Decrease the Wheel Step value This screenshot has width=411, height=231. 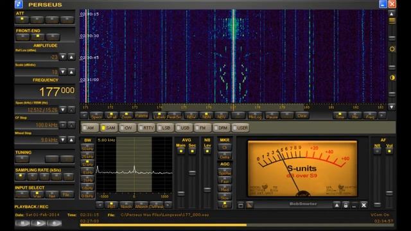[63, 140]
